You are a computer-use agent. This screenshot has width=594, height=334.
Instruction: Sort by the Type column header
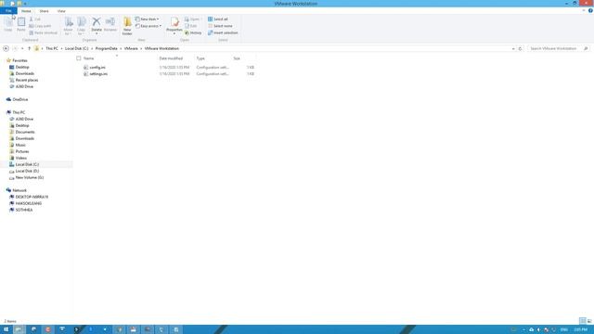(200, 58)
